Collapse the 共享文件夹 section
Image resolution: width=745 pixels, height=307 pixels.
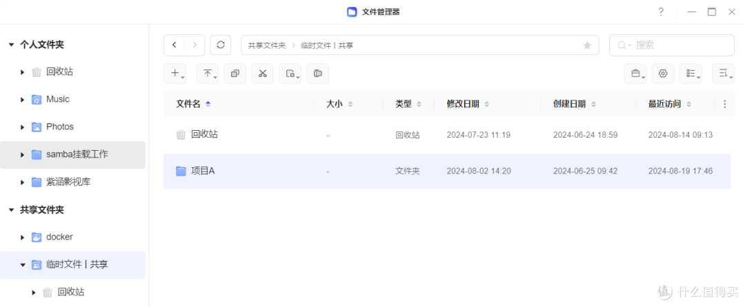11,210
